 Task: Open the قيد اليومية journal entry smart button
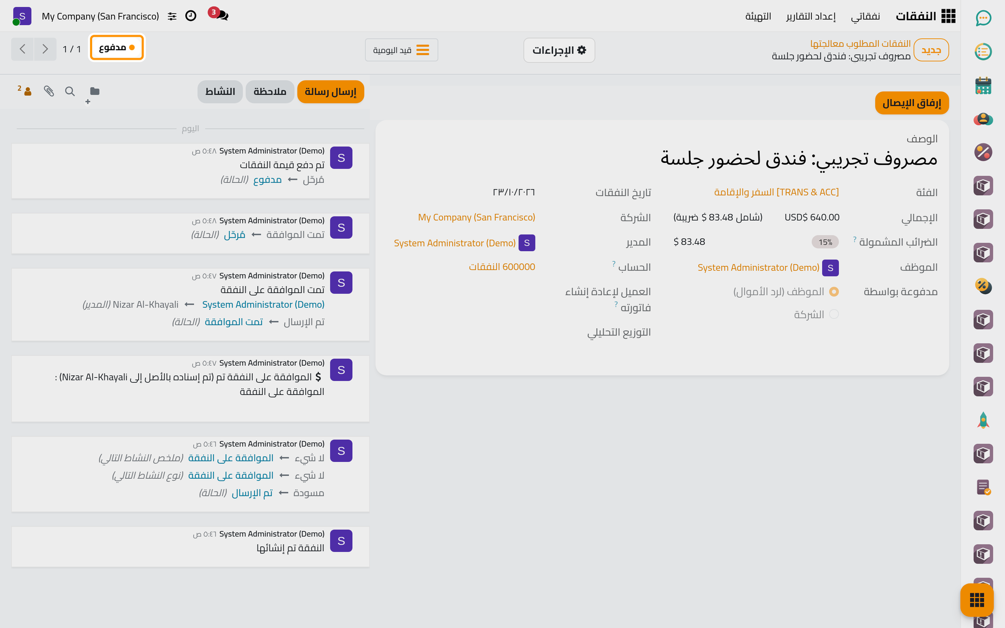pos(401,50)
